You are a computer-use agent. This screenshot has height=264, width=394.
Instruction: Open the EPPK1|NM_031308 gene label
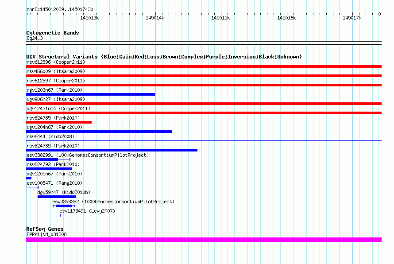click(x=46, y=234)
